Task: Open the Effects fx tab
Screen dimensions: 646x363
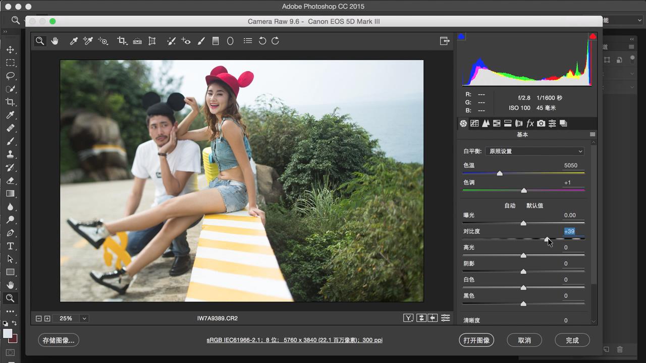Action: click(530, 124)
